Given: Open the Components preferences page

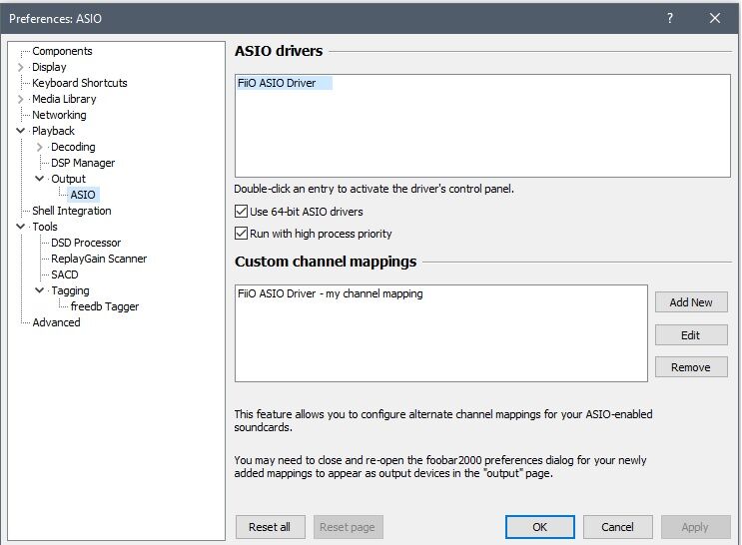Looking at the screenshot, I should pyautogui.click(x=62, y=51).
